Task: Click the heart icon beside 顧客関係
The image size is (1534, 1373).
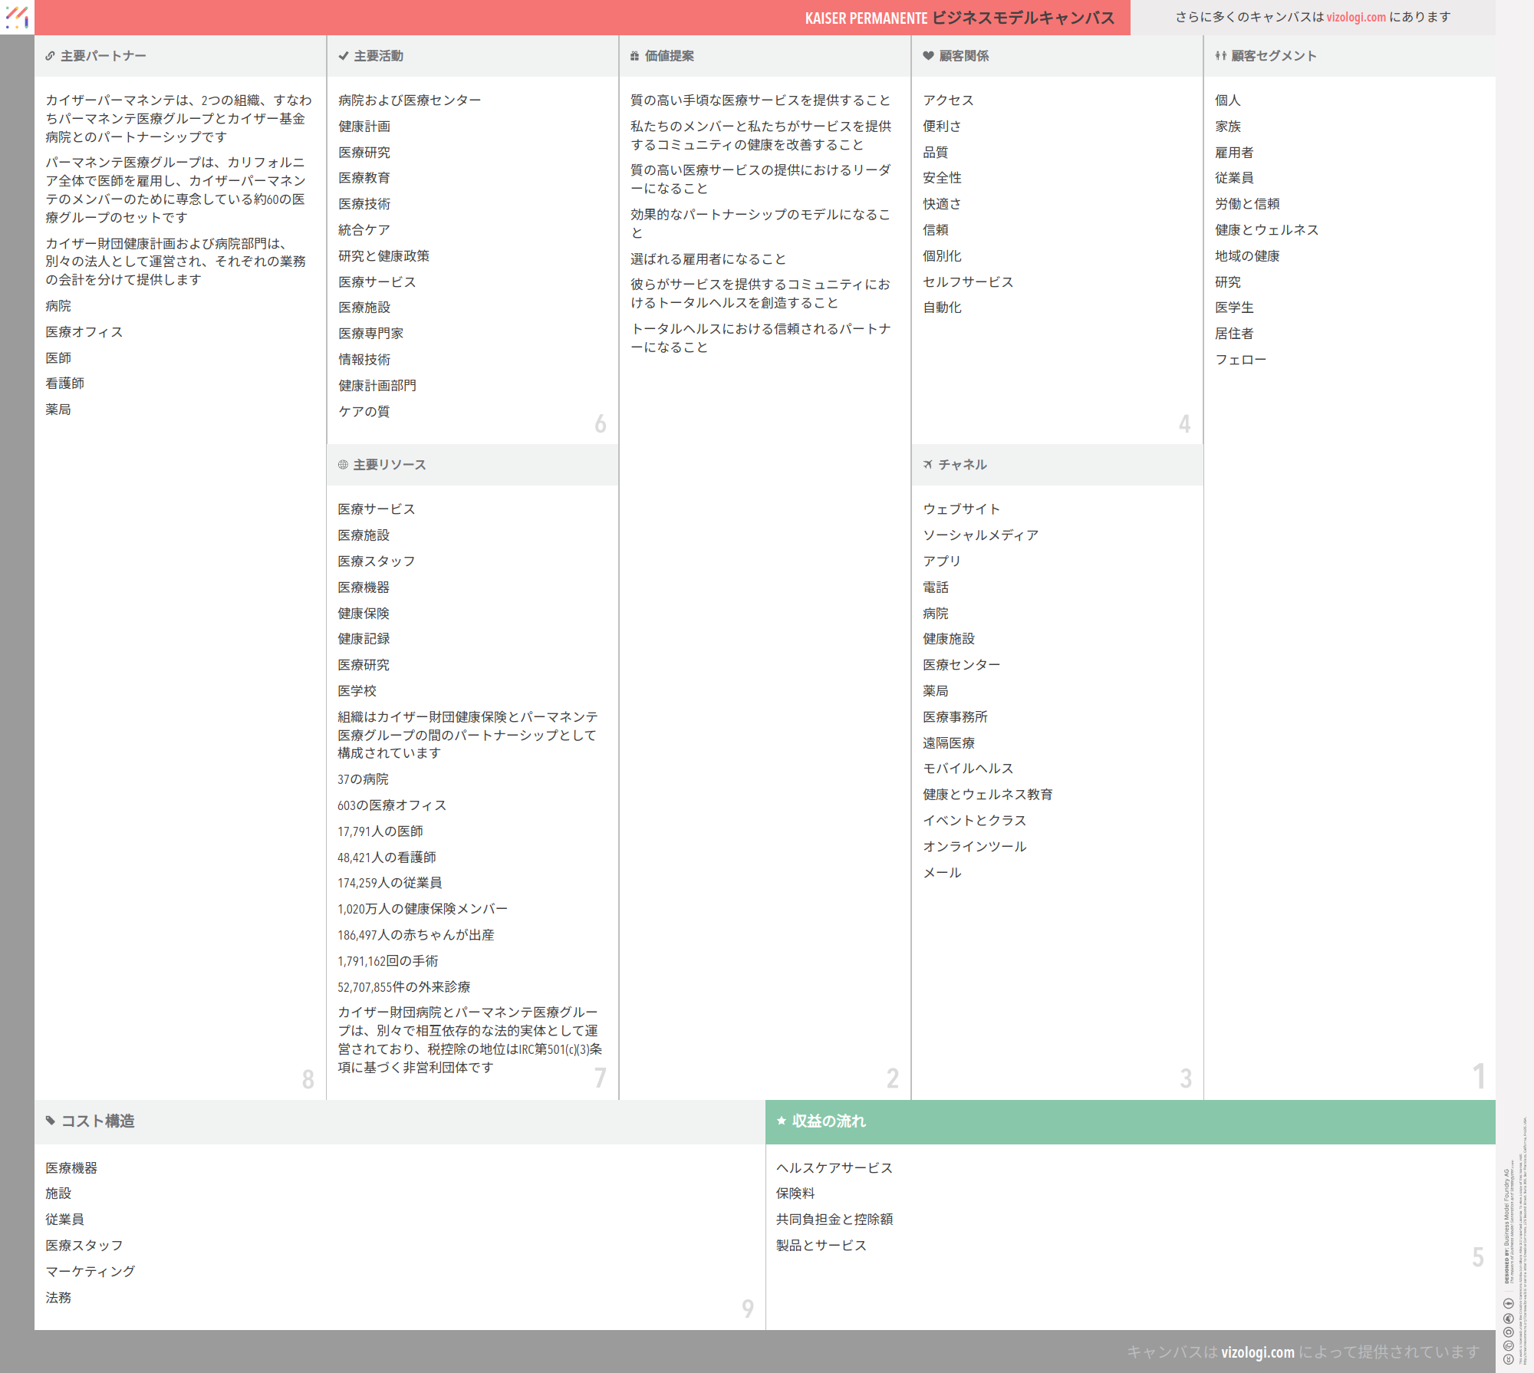Action: click(928, 56)
